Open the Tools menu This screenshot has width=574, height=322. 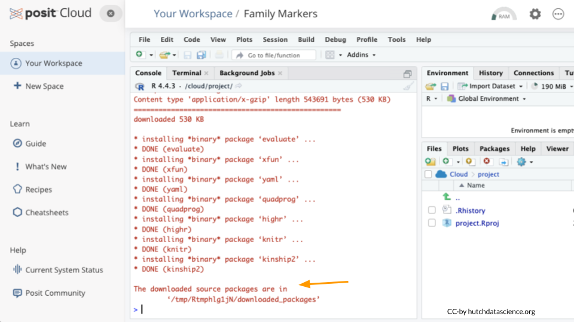tap(396, 39)
